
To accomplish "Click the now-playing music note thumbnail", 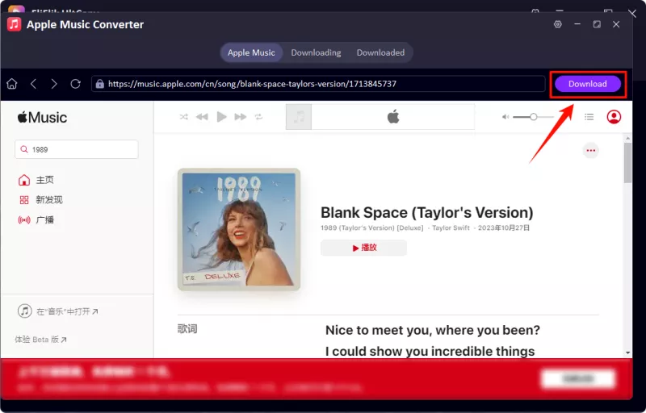I will pyautogui.click(x=299, y=117).
